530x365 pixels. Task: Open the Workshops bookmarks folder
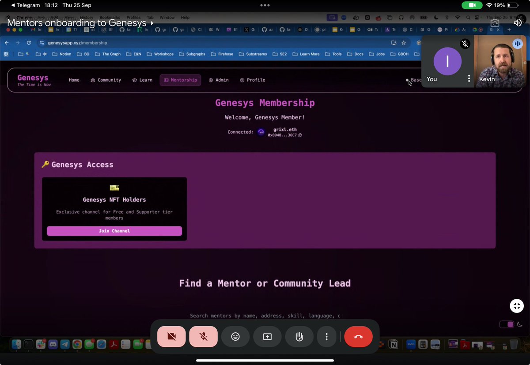click(159, 54)
